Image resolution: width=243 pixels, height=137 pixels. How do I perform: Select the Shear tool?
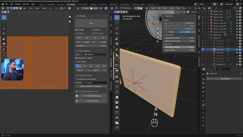pyautogui.click(x=117, y=123)
